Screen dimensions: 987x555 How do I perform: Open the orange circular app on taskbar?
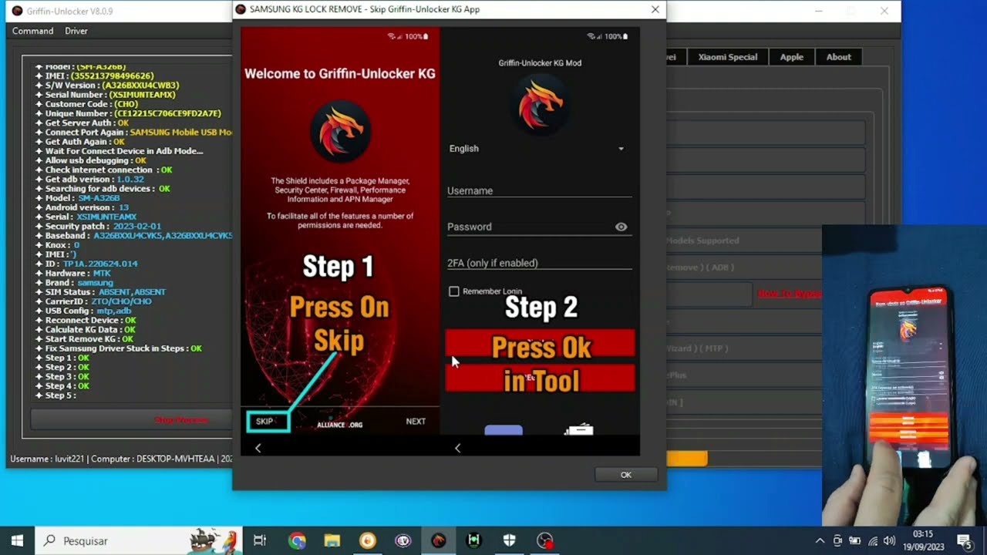[367, 540]
